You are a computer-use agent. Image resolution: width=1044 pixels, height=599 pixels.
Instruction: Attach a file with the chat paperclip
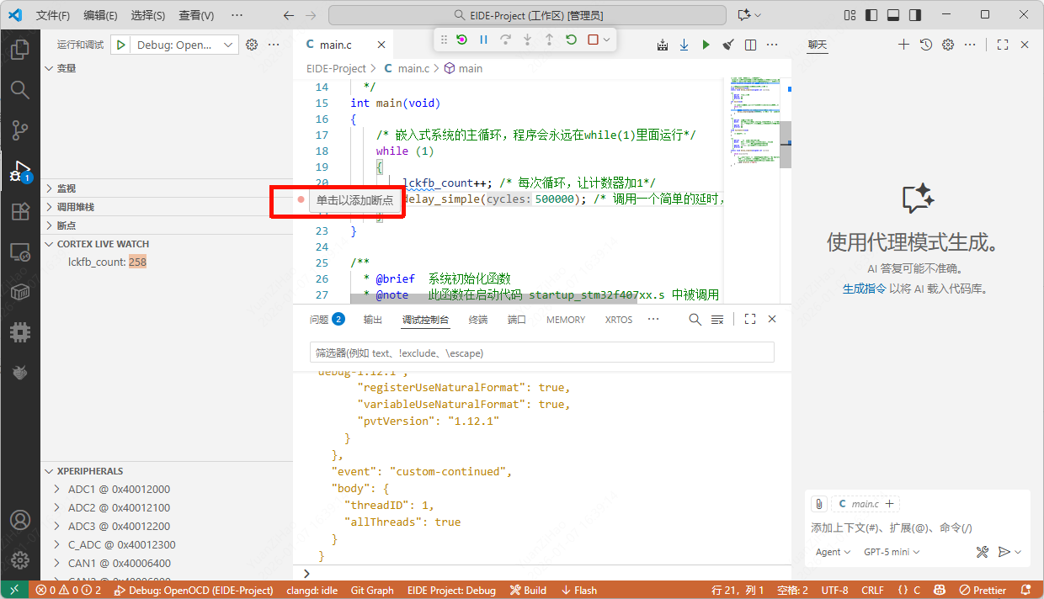click(819, 504)
